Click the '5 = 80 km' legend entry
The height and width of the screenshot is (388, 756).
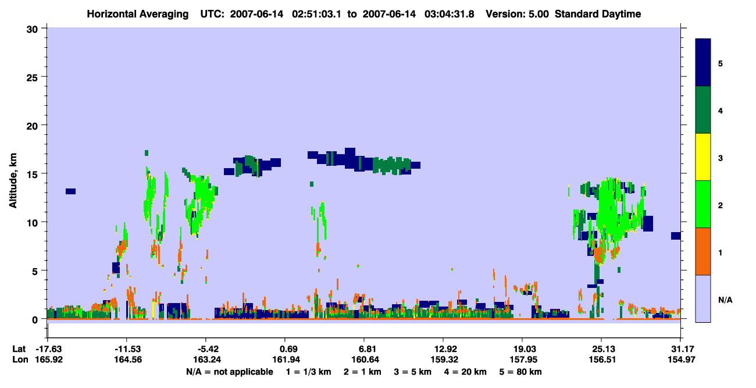tap(522, 372)
